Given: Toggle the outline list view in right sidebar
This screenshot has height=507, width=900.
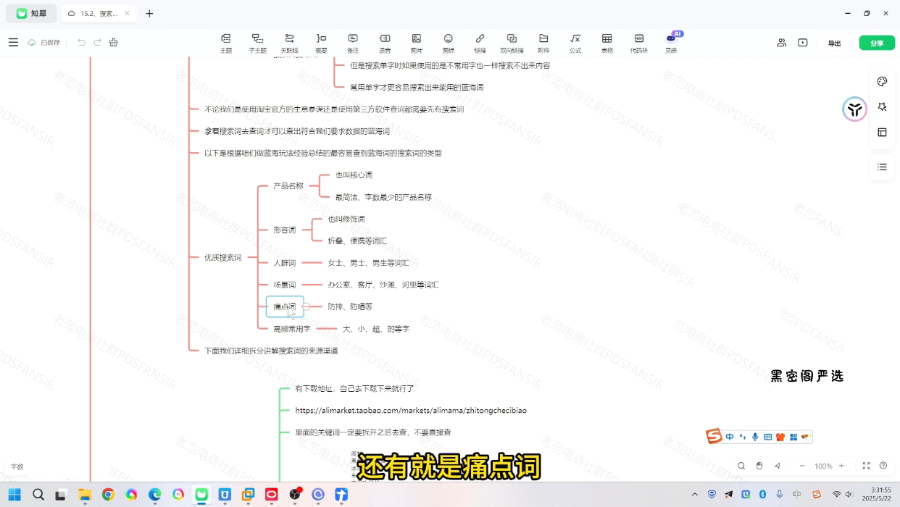Looking at the screenshot, I should coord(882,167).
